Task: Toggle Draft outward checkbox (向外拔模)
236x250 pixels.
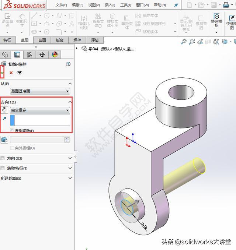Action: [12, 148]
